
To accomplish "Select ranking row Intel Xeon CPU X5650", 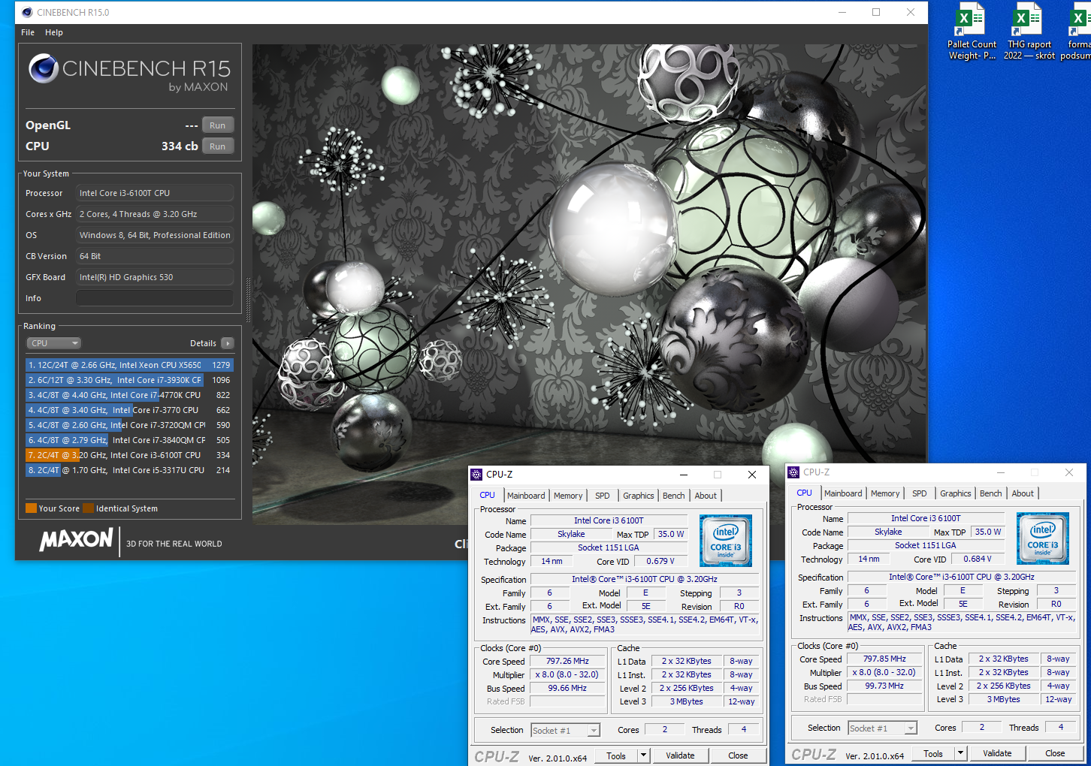I will point(129,365).
